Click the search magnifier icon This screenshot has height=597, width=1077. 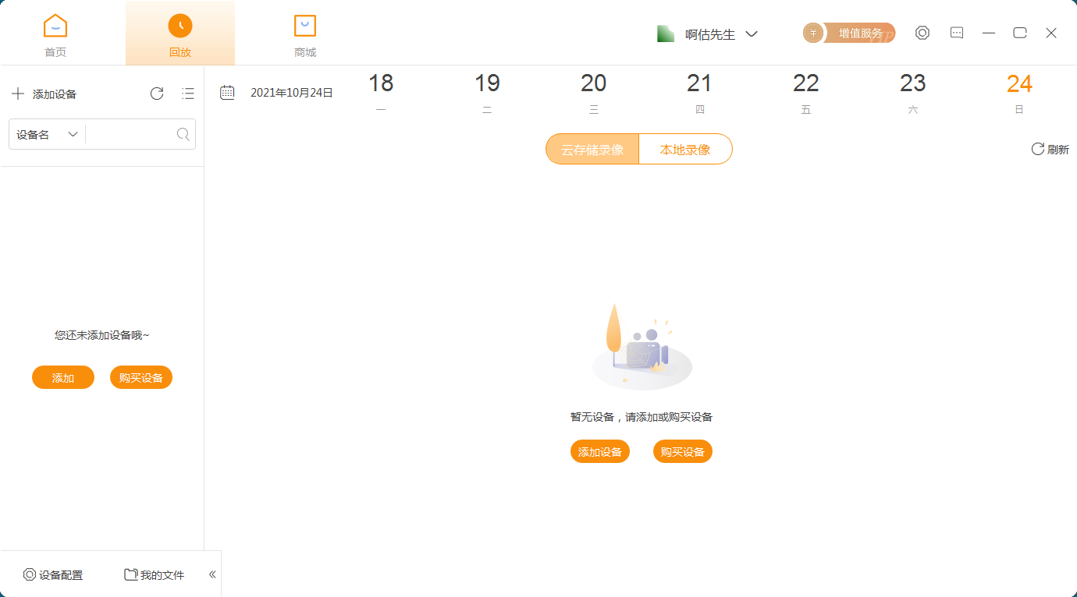[x=183, y=134]
